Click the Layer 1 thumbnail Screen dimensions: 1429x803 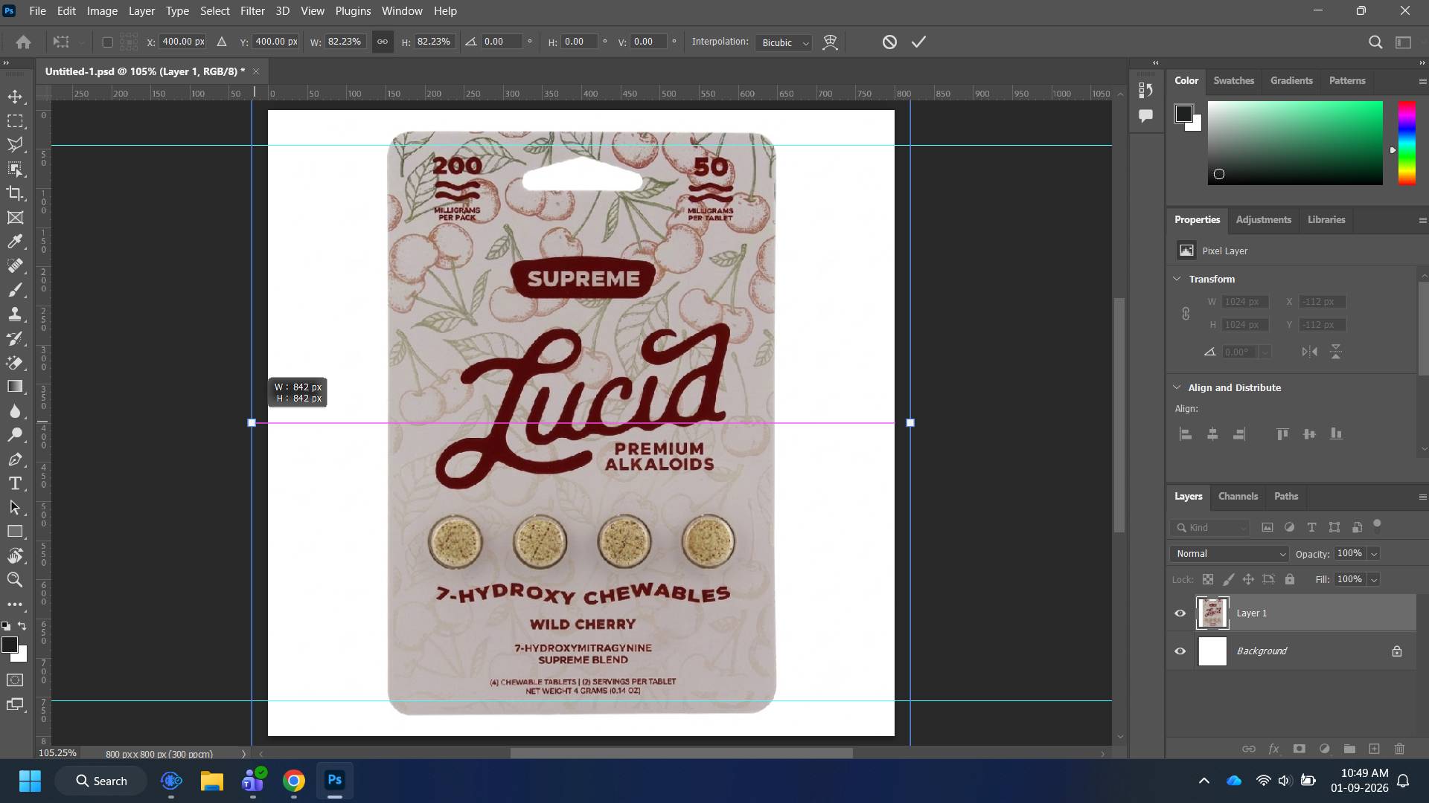(x=1212, y=613)
